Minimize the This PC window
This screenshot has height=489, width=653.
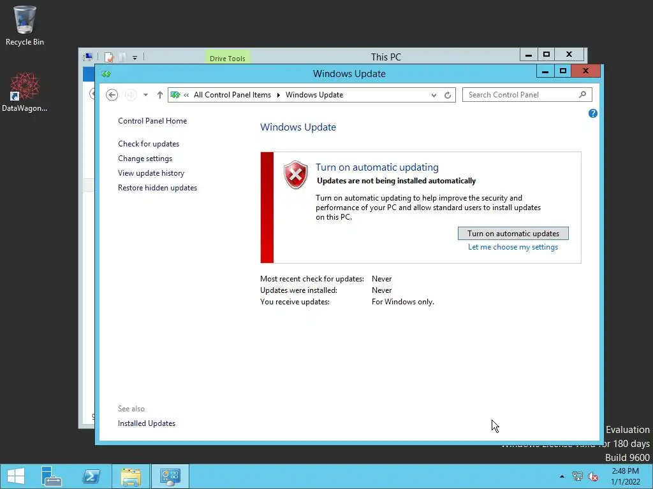[x=529, y=55]
